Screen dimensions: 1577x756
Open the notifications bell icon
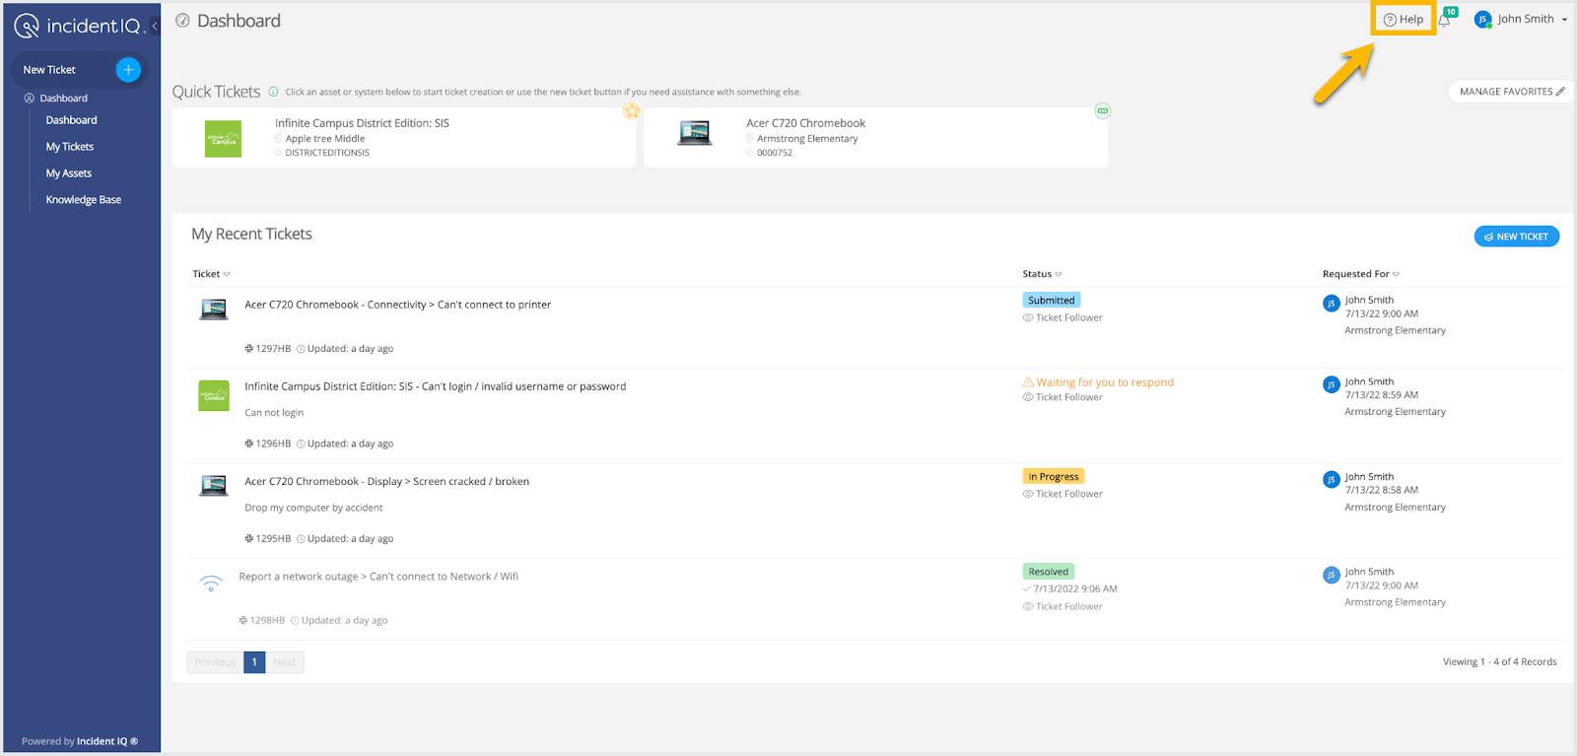tap(1445, 20)
